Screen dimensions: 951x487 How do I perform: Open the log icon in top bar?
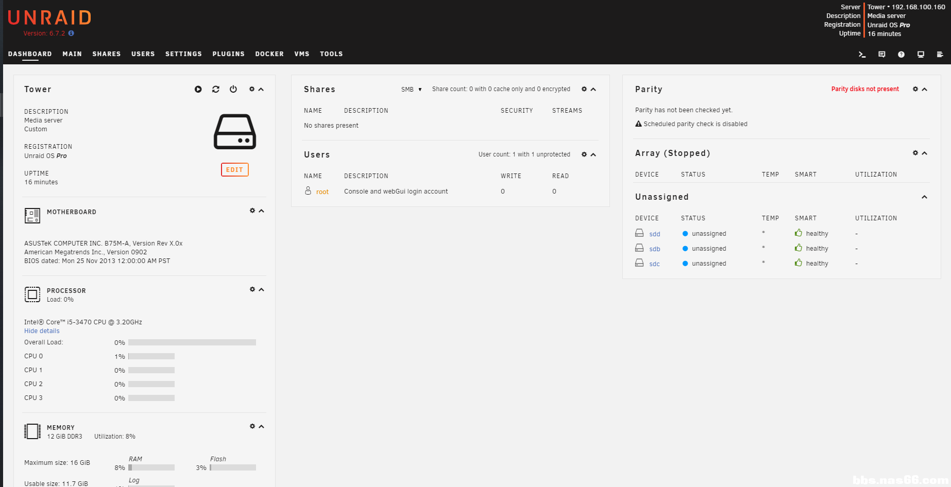pos(940,55)
